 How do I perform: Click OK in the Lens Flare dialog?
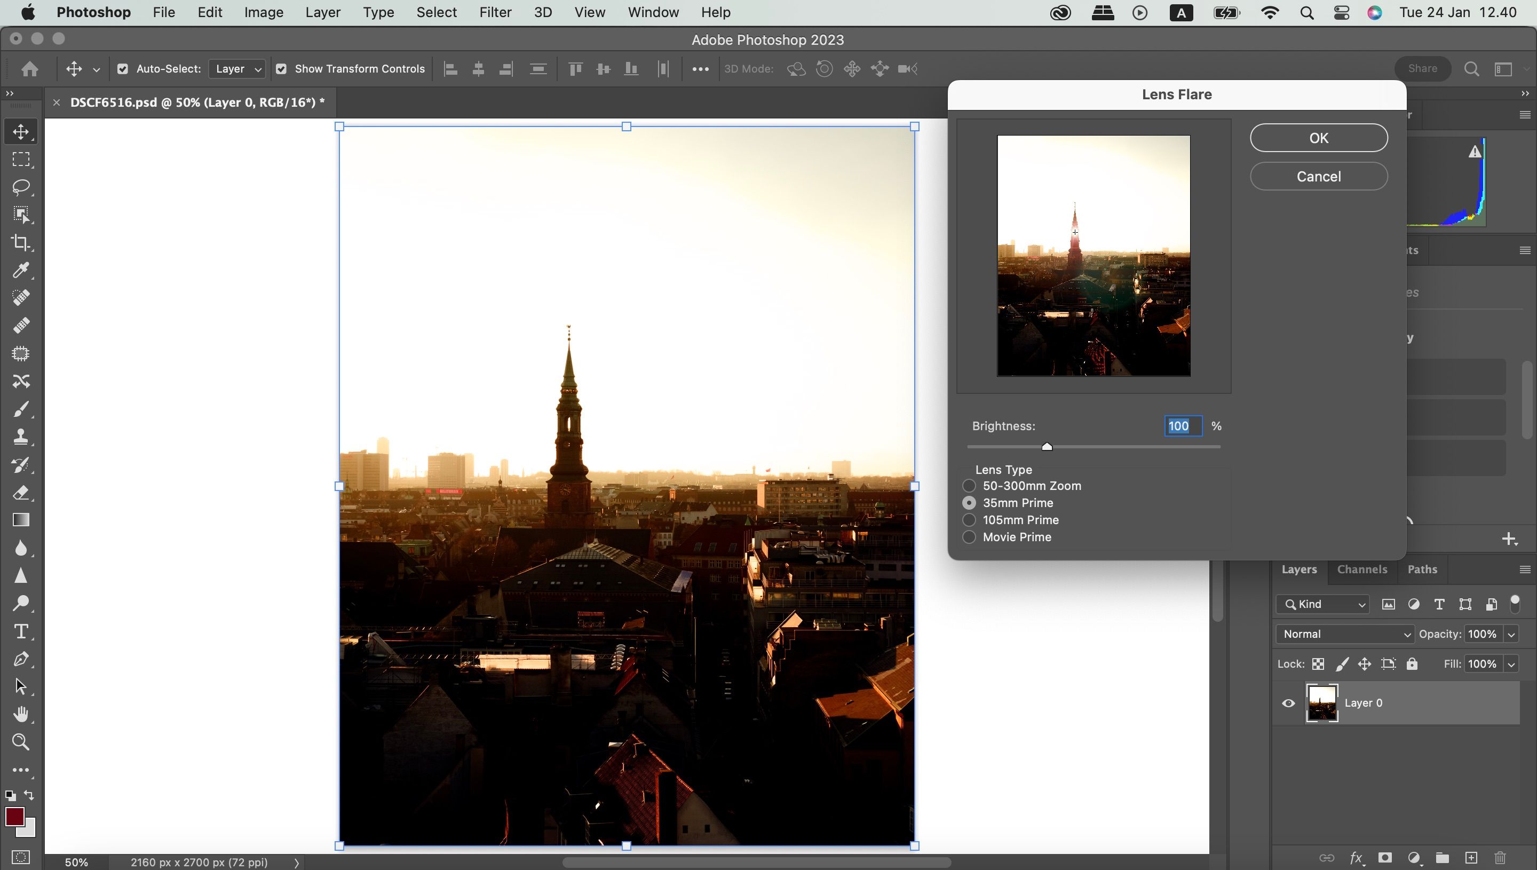click(1318, 138)
